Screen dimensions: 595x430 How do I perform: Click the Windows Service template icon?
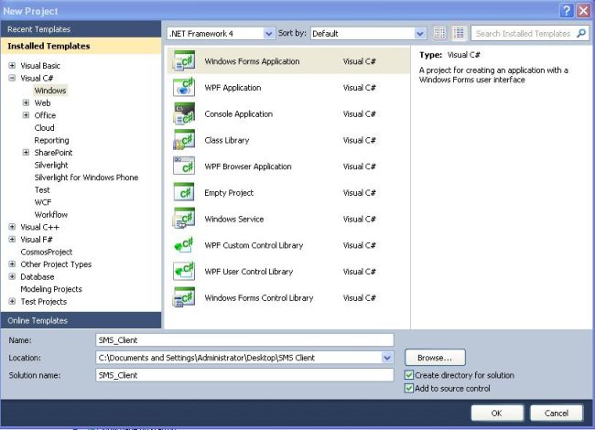pyautogui.click(x=184, y=219)
